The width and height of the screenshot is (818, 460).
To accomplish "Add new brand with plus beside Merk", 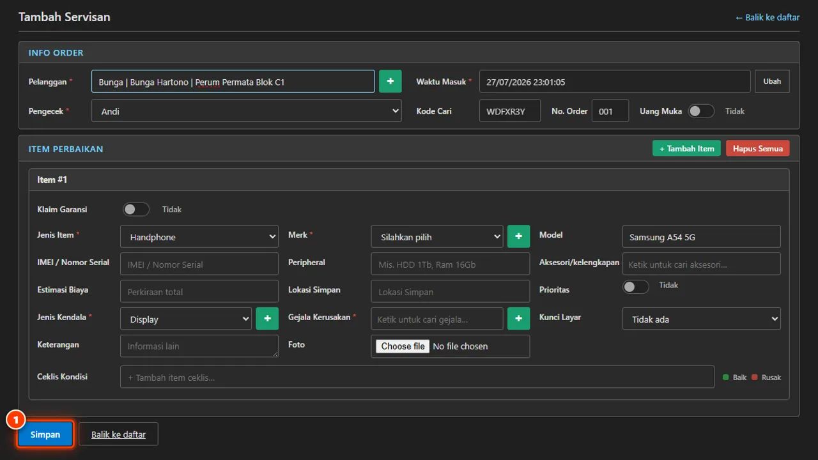I will click(518, 236).
